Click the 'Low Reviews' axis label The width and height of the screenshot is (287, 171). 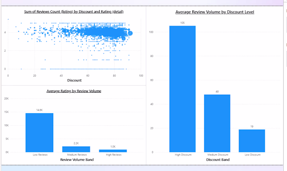pyautogui.click(x=40, y=155)
